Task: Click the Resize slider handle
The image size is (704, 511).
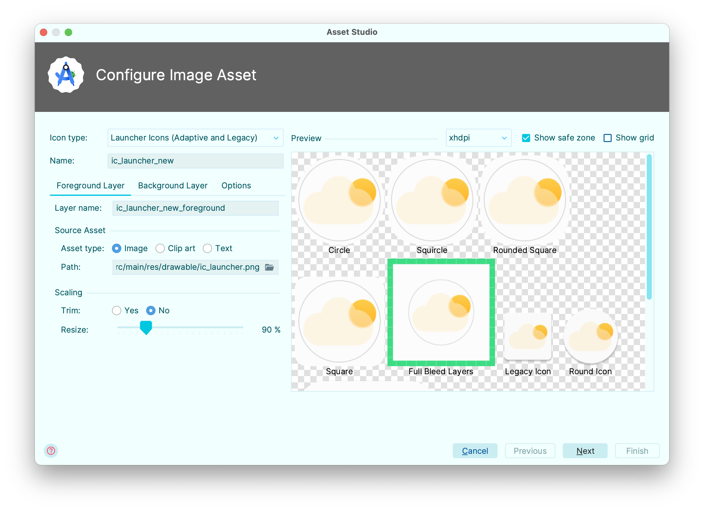Action: coord(146,328)
